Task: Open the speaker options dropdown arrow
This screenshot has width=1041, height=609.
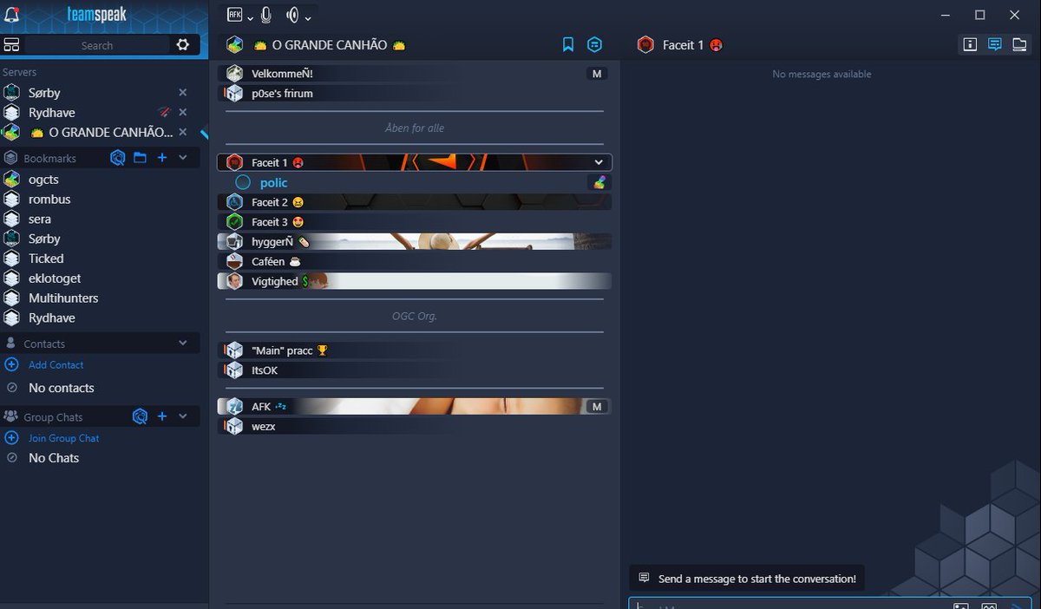Action: click(308, 16)
